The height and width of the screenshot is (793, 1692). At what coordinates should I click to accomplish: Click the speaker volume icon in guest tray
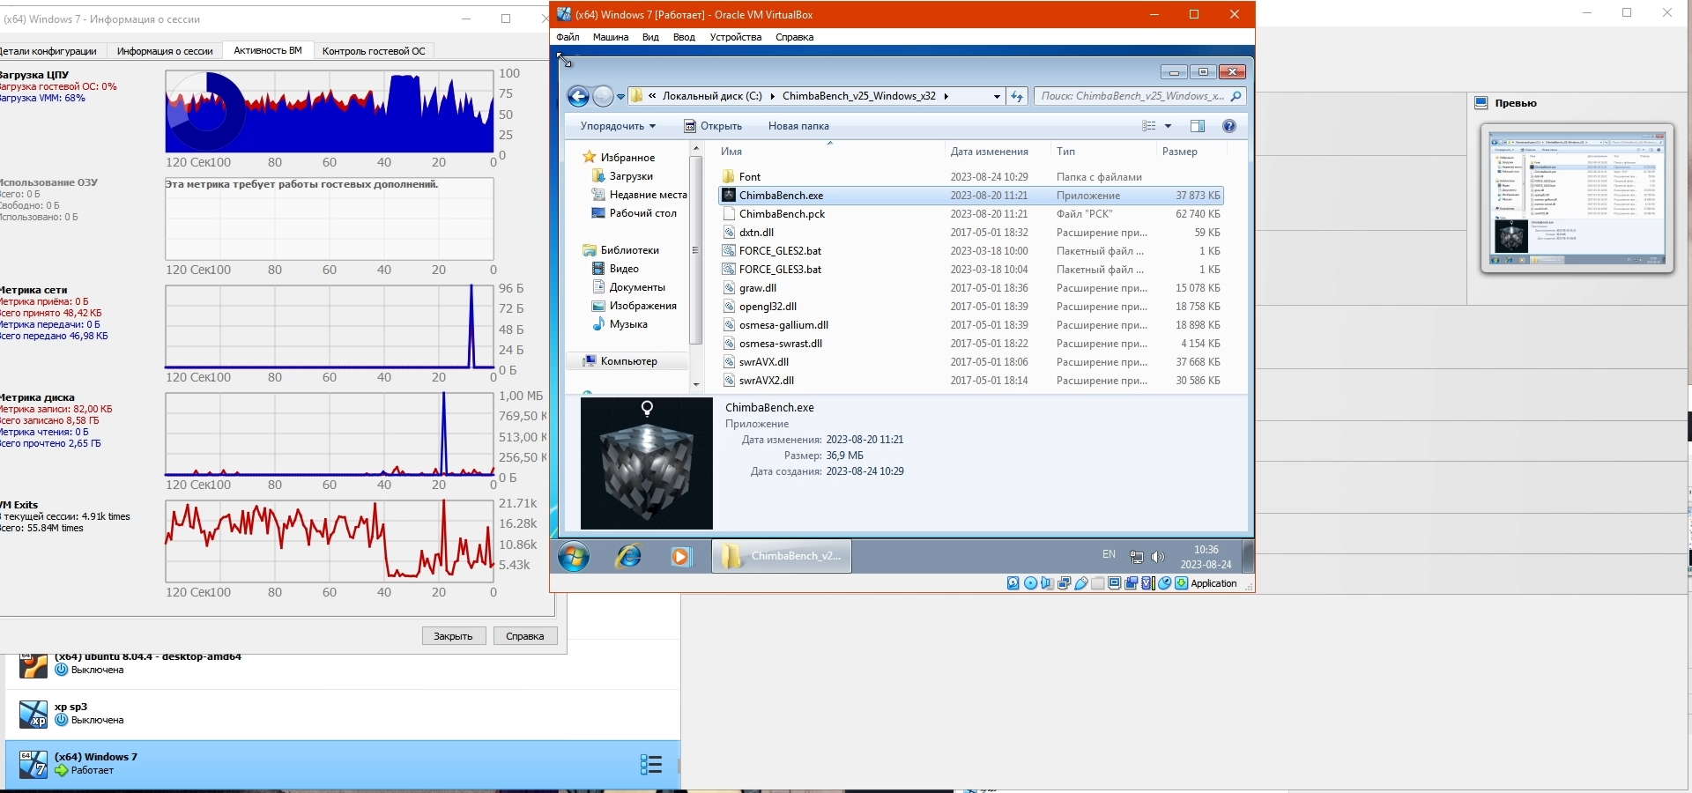tap(1158, 557)
